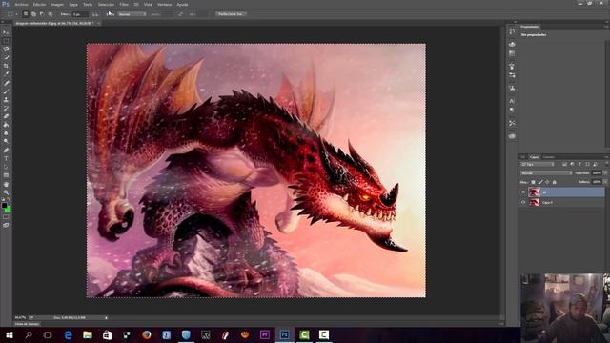The width and height of the screenshot is (610, 343).
Task: Select the Dodge tool
Action: point(6,142)
